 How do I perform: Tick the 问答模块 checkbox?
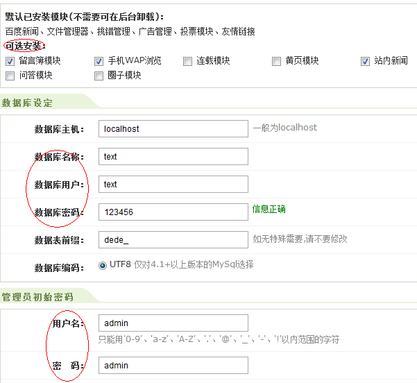coord(10,75)
